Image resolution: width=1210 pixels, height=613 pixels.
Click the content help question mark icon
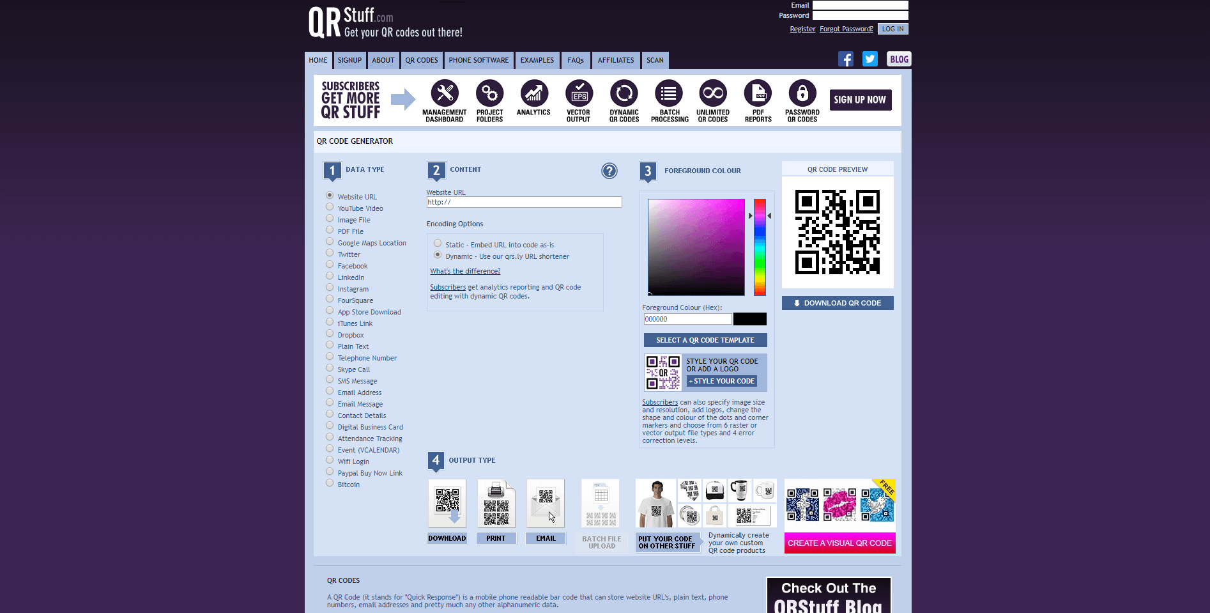point(609,171)
